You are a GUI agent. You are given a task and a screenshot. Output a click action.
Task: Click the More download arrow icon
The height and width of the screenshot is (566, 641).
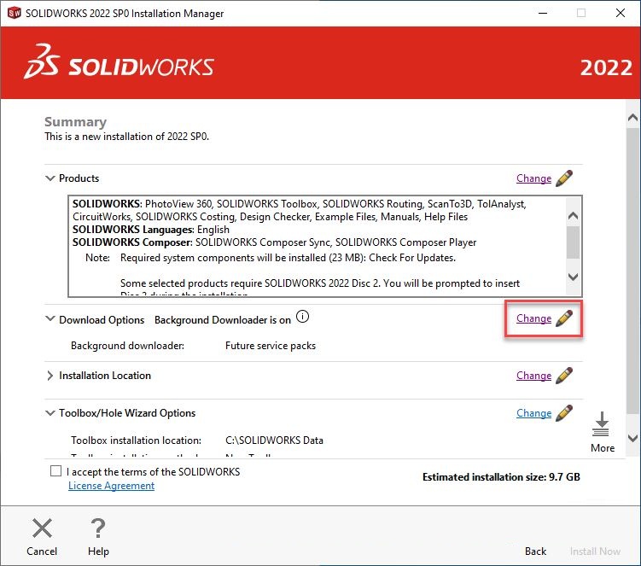601,424
